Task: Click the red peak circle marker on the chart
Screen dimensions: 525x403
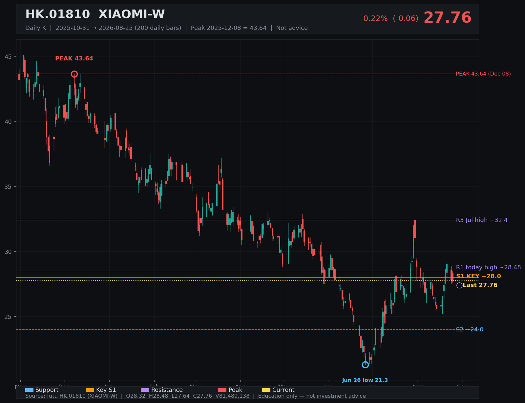Action: tap(74, 74)
